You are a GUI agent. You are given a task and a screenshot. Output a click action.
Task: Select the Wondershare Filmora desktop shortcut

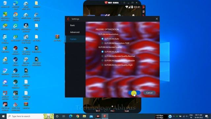tap(26, 28)
